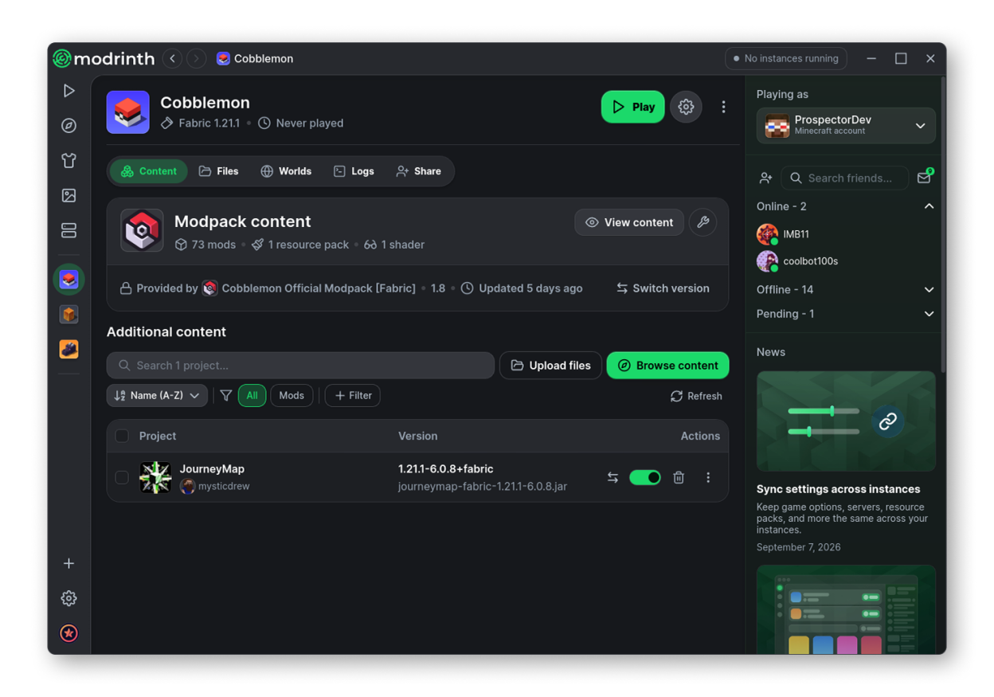Click the red star badge icon
Screen dimensions: 994x697
click(69, 633)
